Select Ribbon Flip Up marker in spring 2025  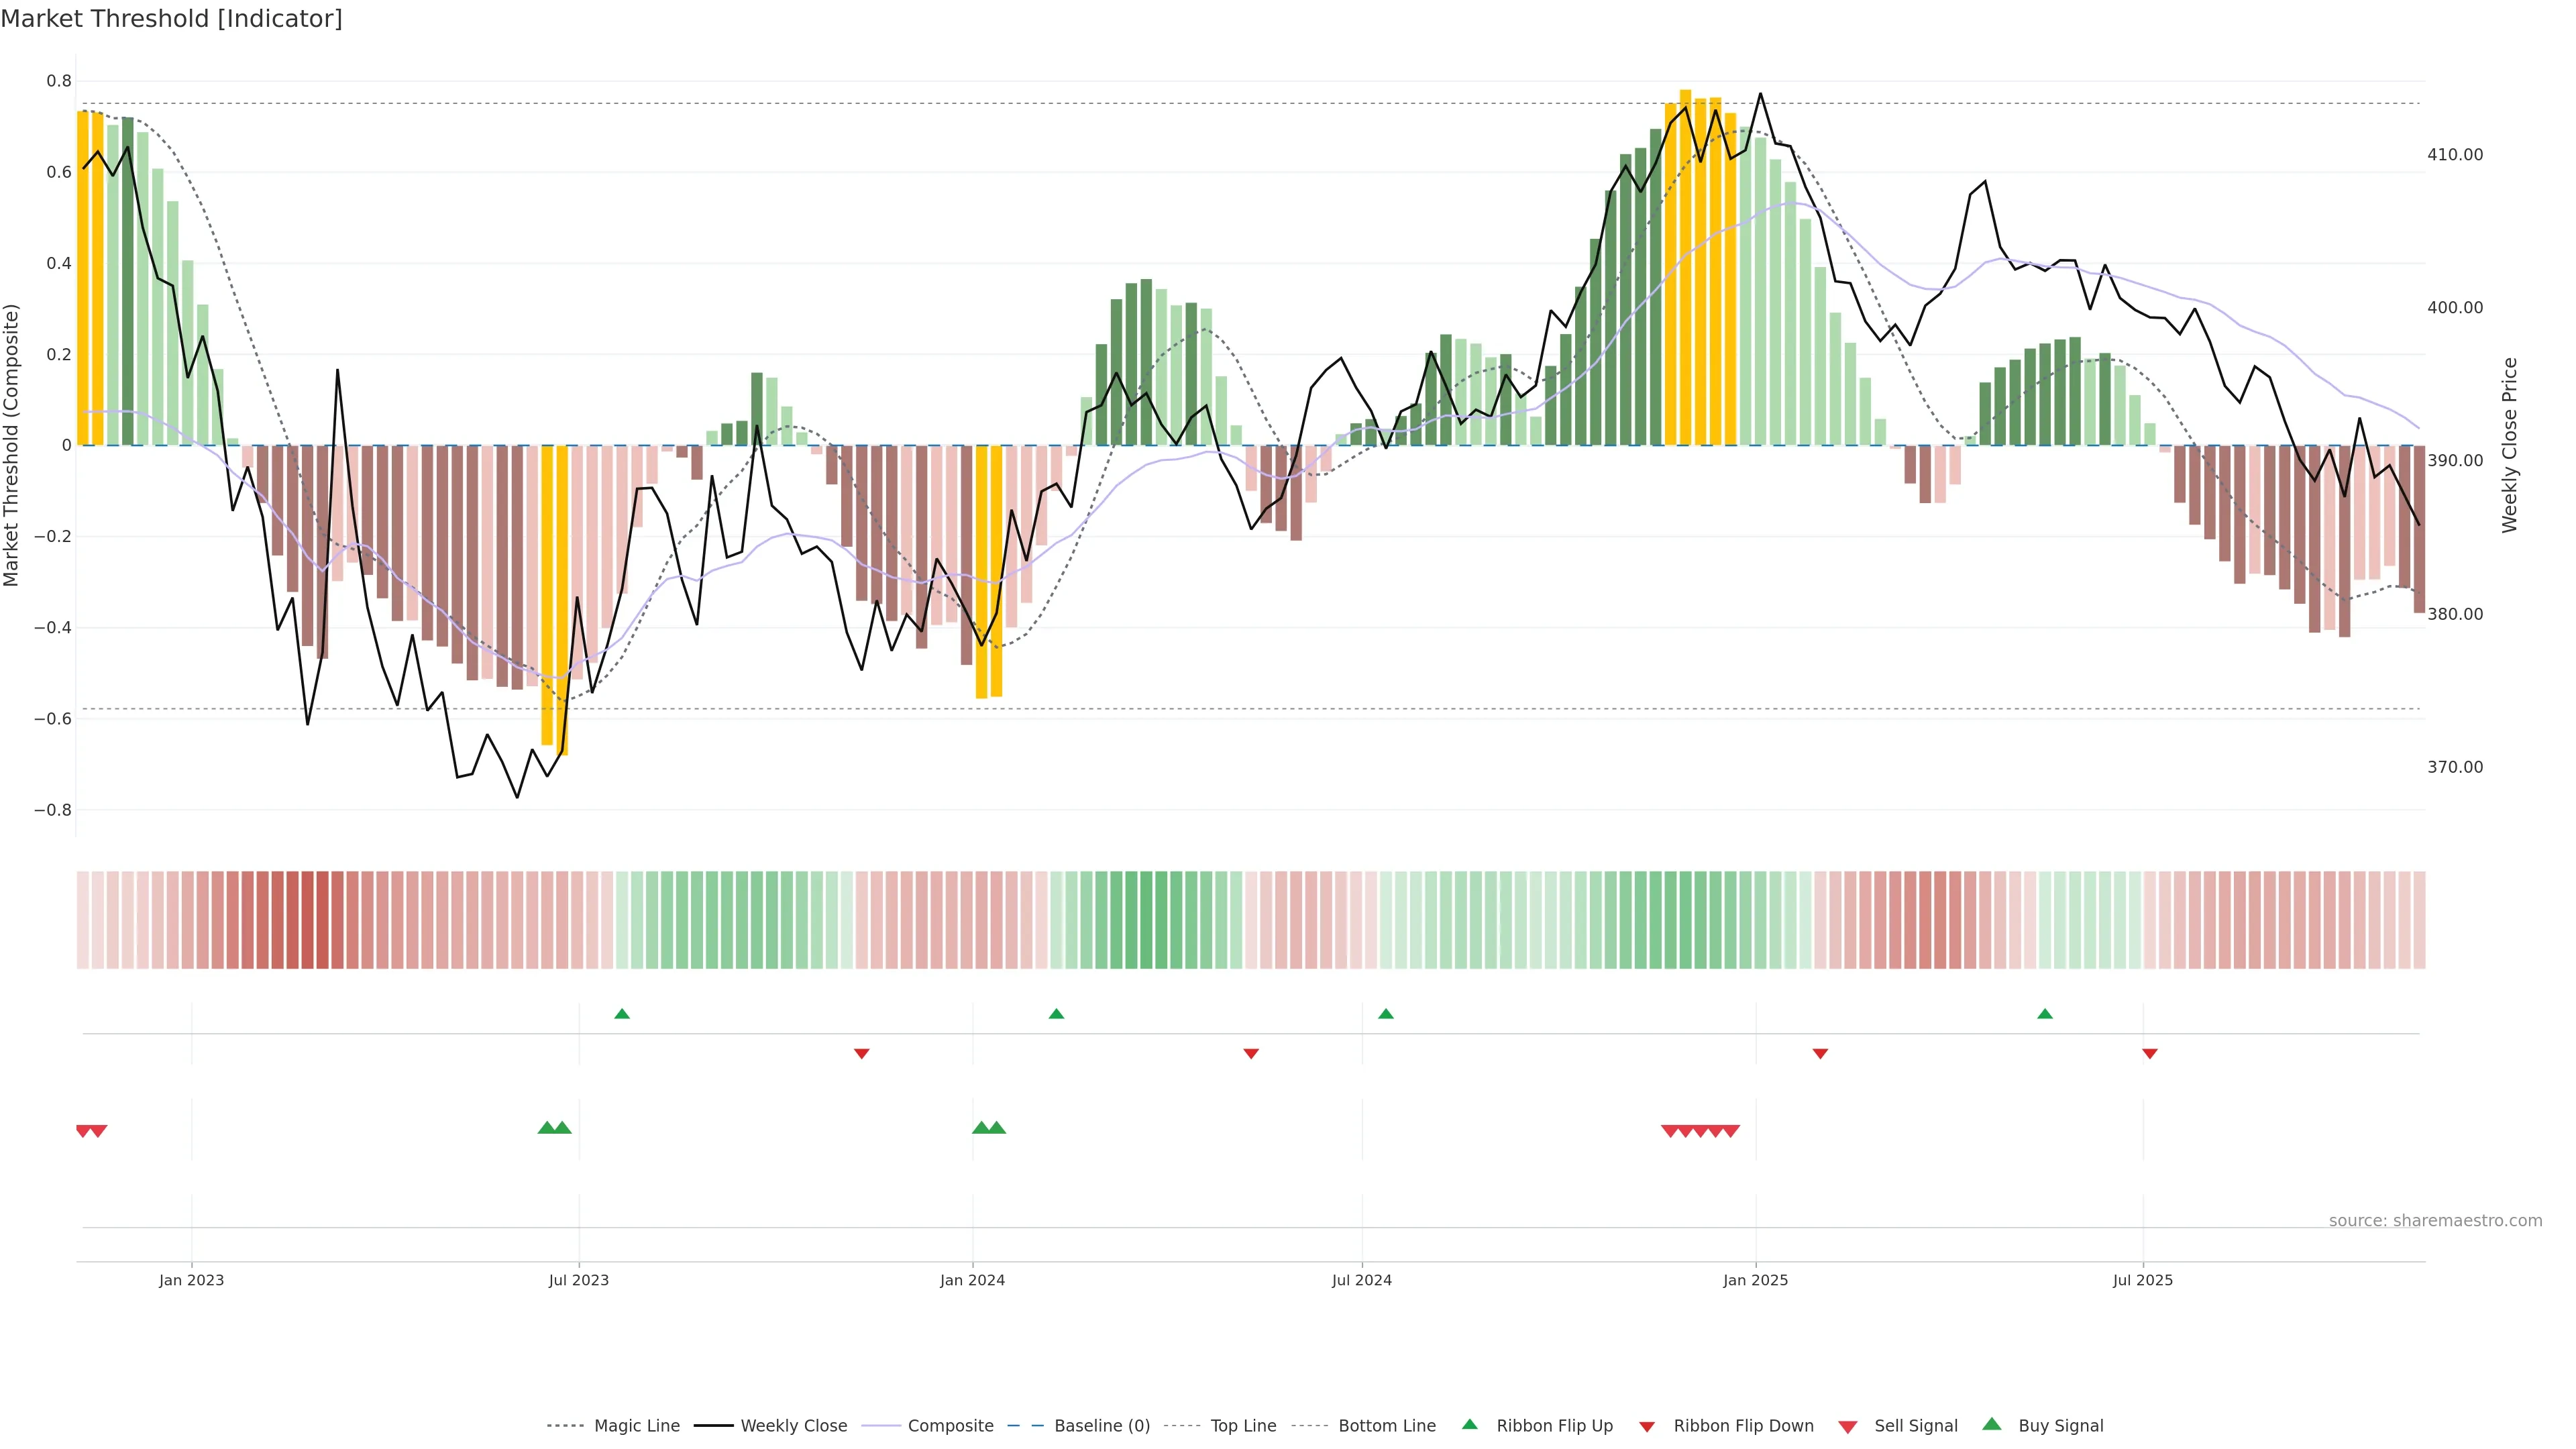pos(2044,1014)
